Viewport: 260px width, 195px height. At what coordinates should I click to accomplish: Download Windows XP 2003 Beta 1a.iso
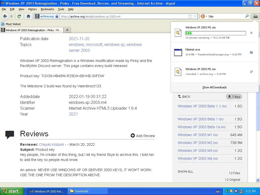pos(201,127)
